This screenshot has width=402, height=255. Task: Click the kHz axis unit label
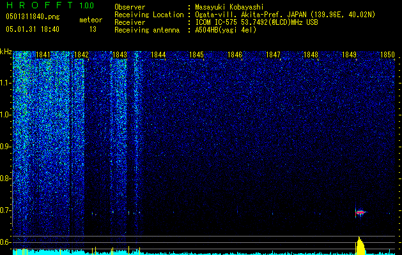point(6,52)
